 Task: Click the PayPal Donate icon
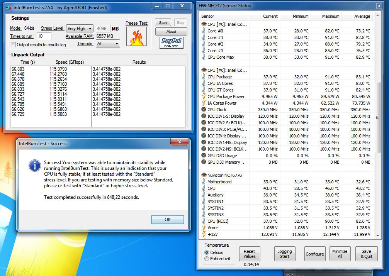172,42
